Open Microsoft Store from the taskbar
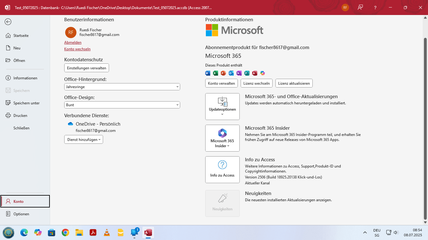428x240 pixels. (52, 232)
